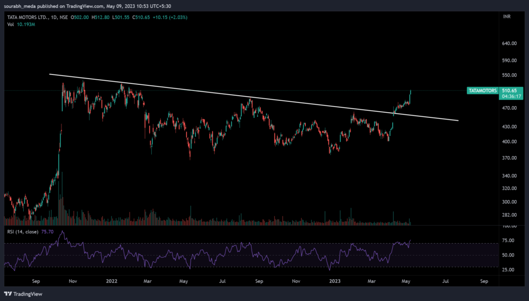529x301 pixels.
Task: Click the 550.00 price axis label
Action: (509, 75)
